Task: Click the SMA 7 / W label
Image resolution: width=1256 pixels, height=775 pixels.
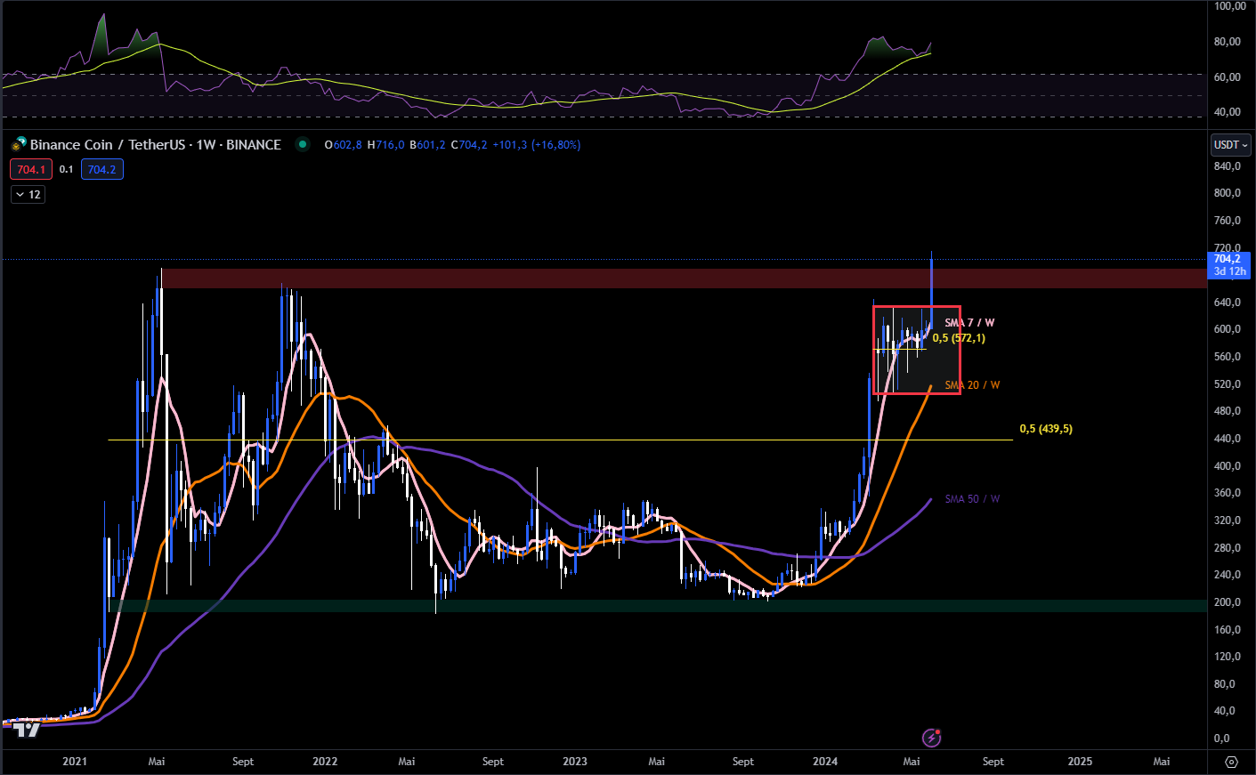Action: click(x=969, y=323)
